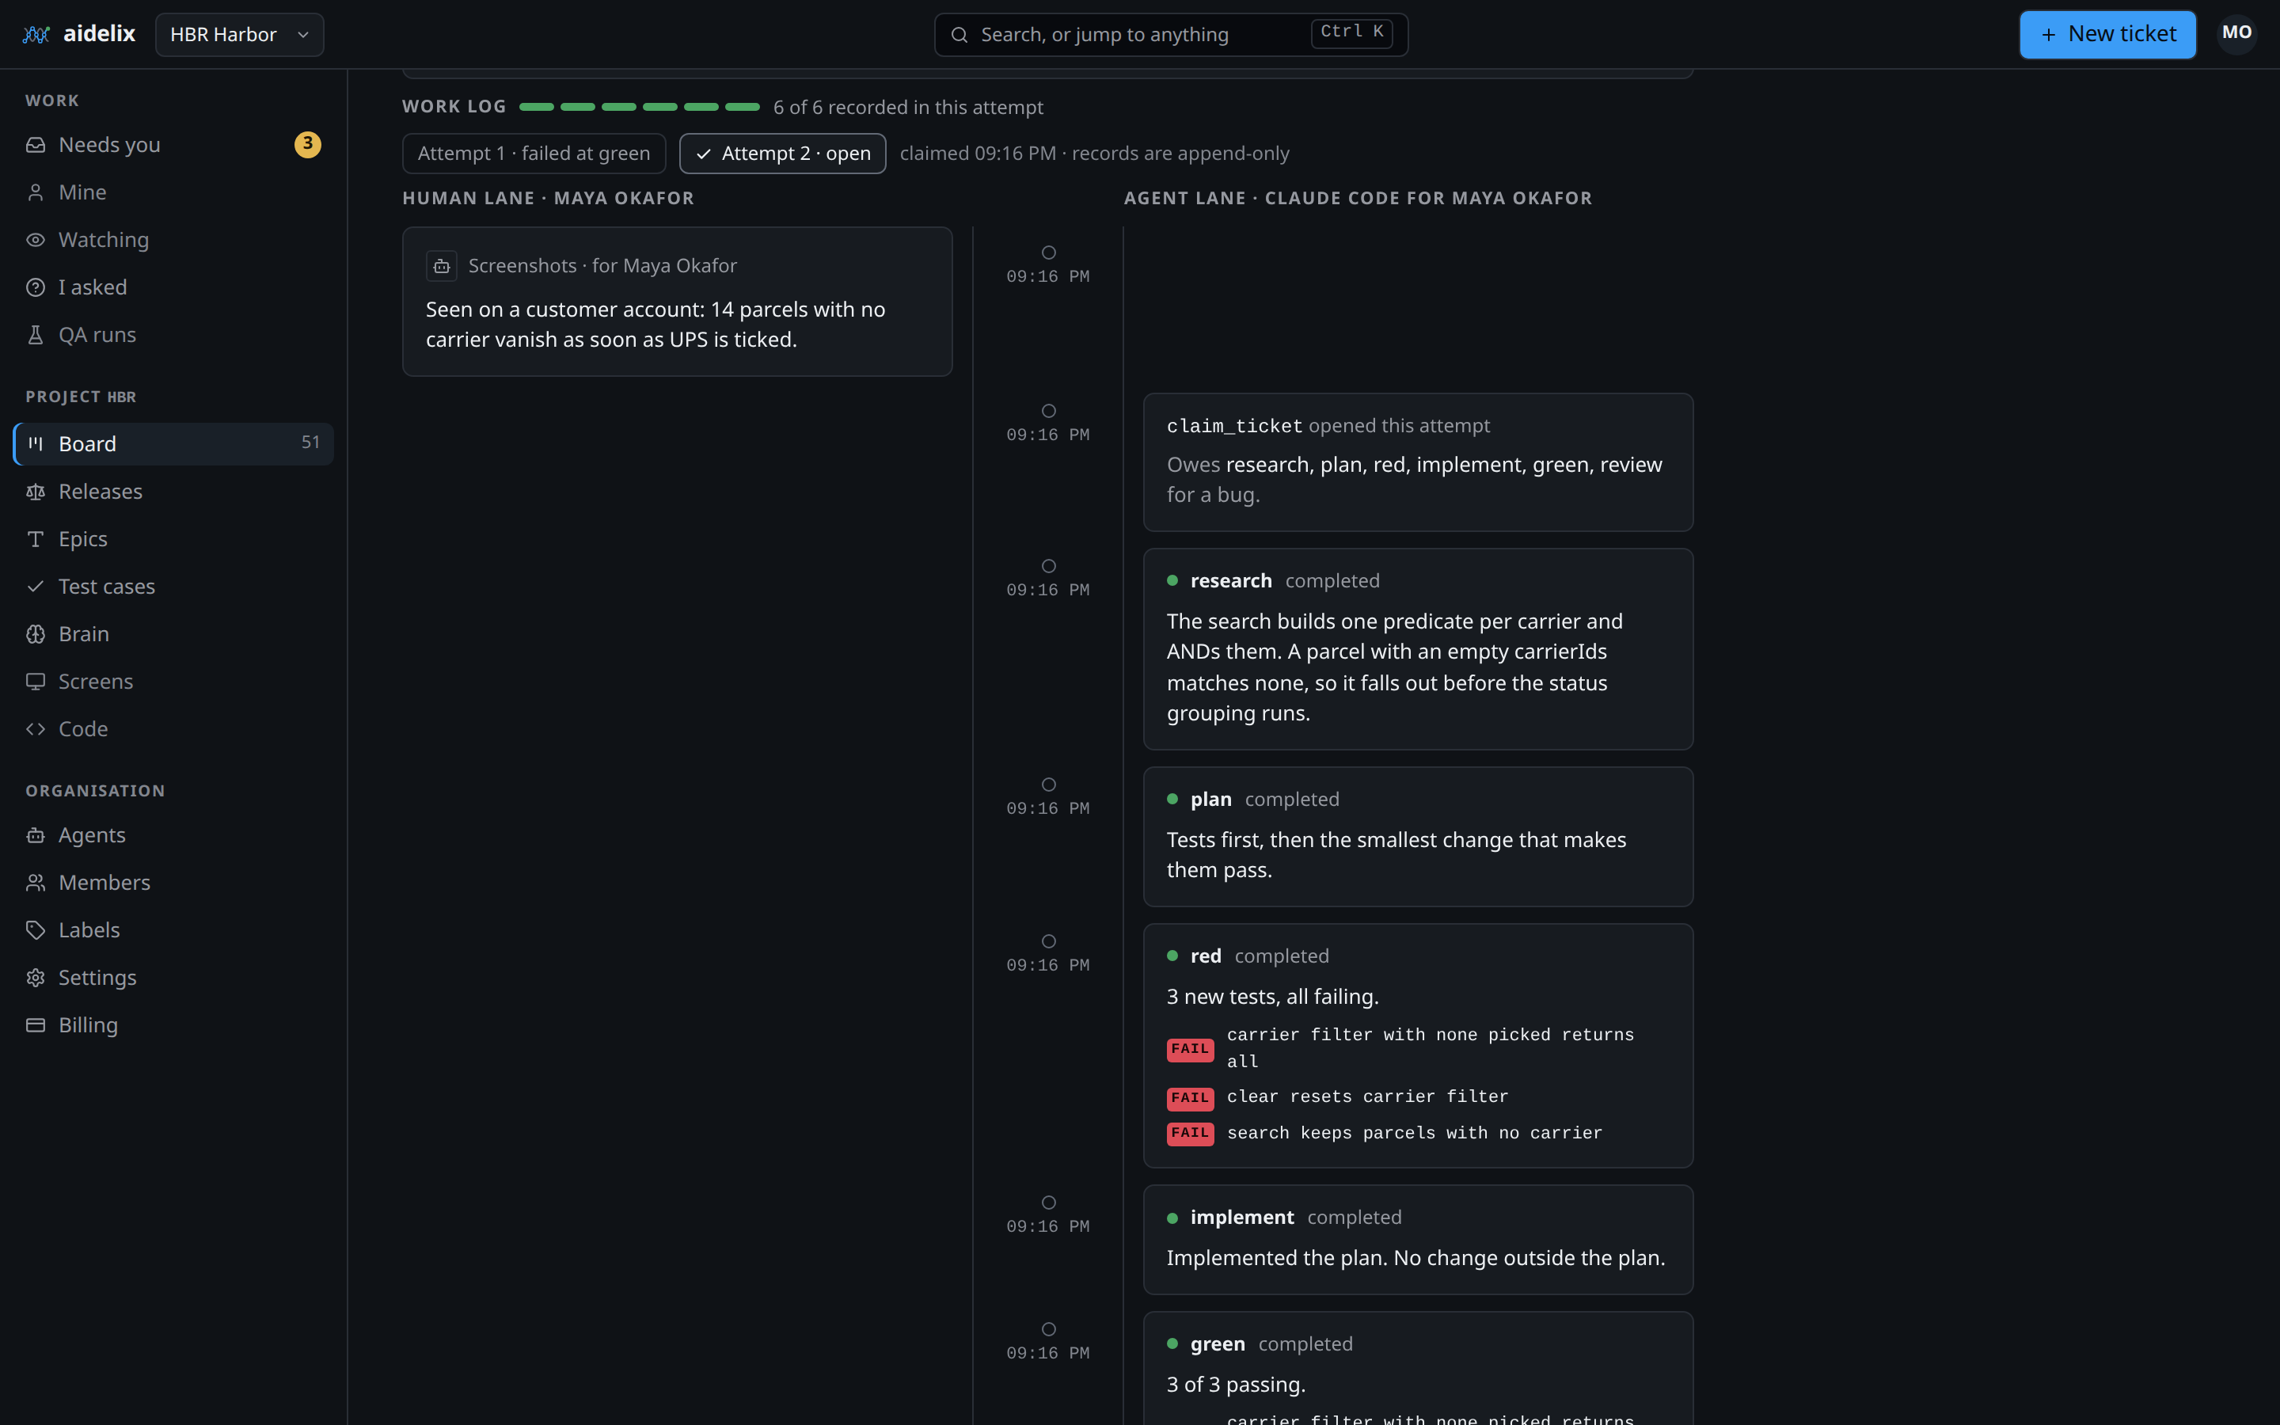Click the Code brackets icon
Image resolution: width=2280 pixels, height=1425 pixels.
pos(36,728)
